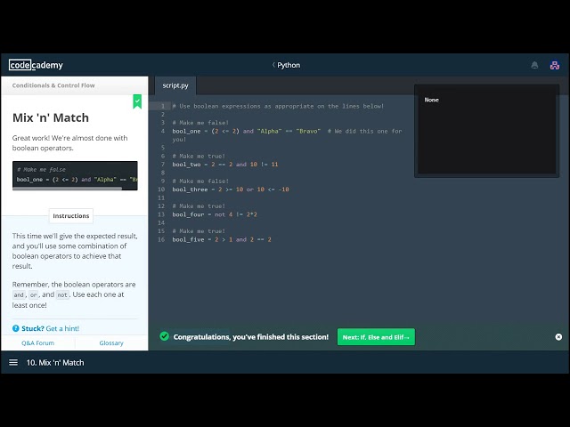The width and height of the screenshot is (570, 427).
Task: Click the 'not' keyword in instructions
Action: [x=62, y=294]
